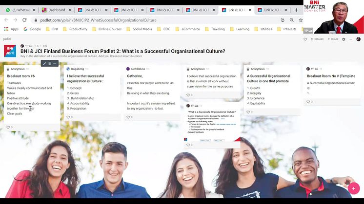
Task: Open the Interests bookmarks folder
Action: pos(287,29)
